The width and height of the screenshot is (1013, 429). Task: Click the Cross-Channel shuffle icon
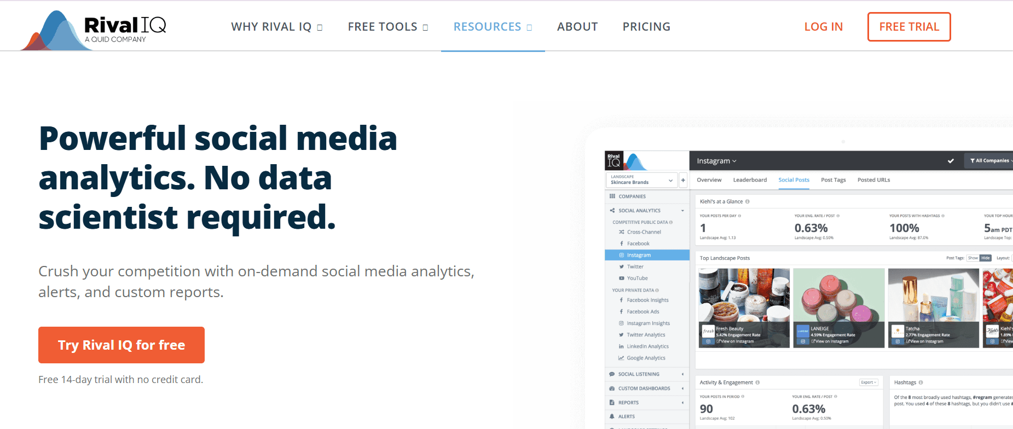click(x=622, y=232)
